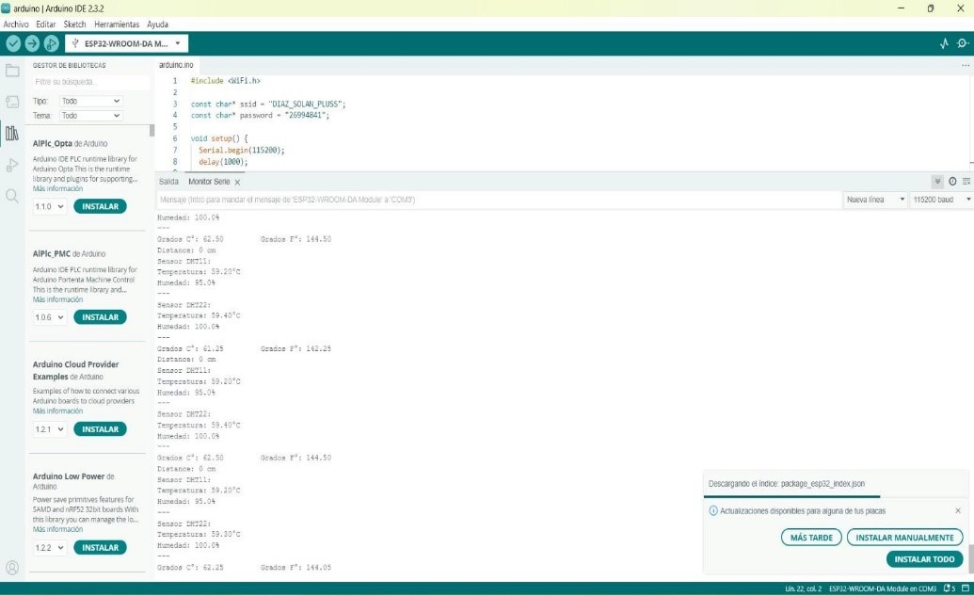Open the Herramientas menu
974x596 pixels.
(x=117, y=24)
